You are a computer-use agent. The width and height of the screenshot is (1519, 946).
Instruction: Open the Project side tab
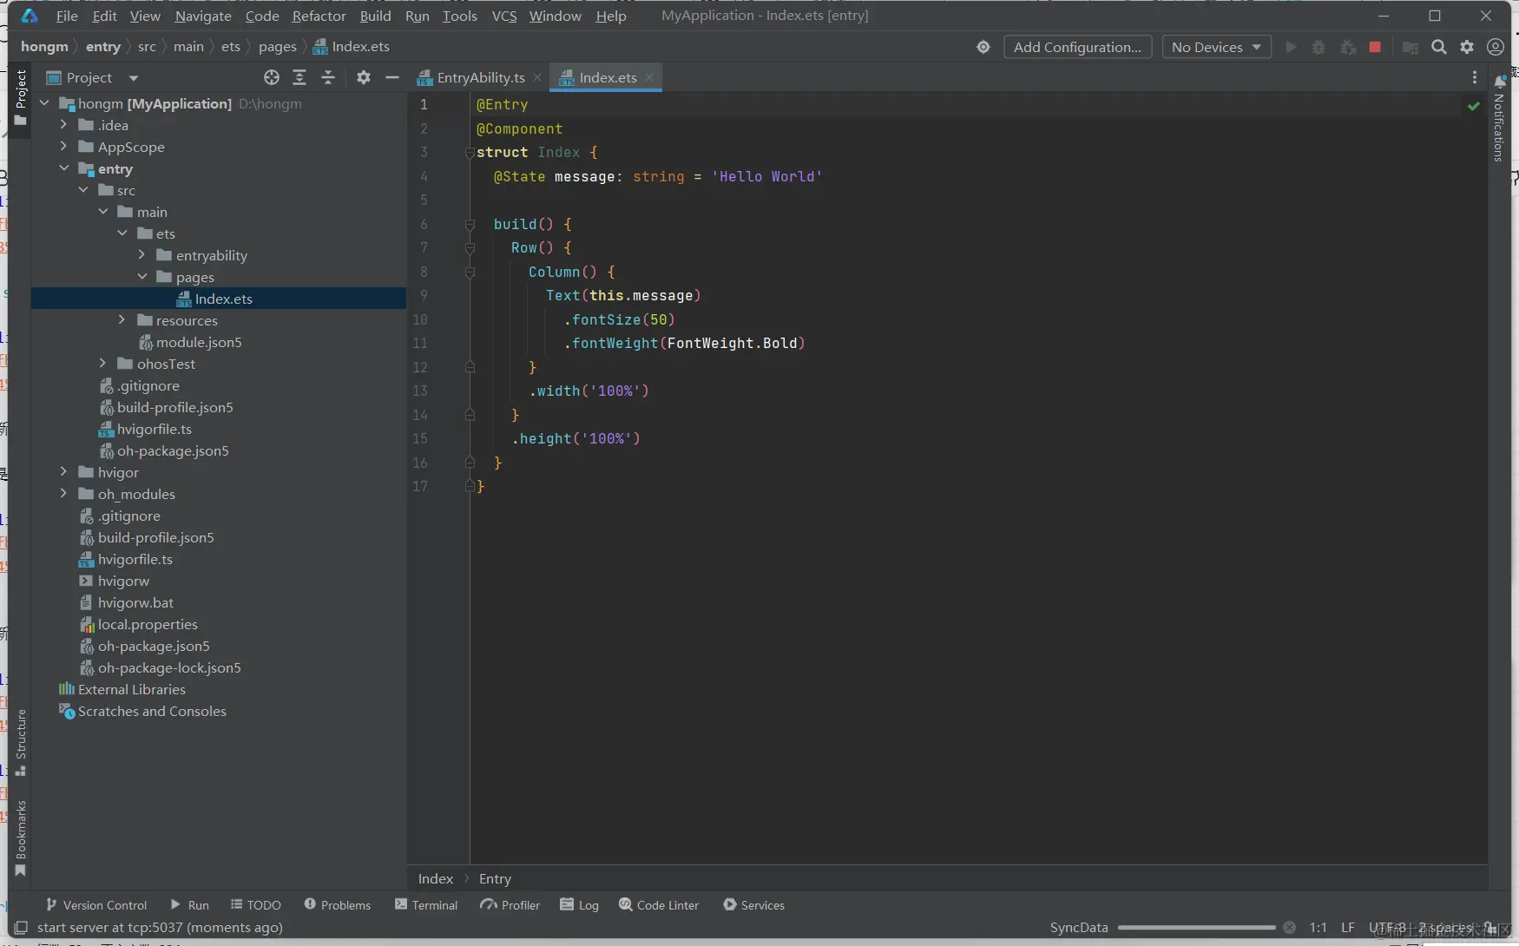[21, 97]
